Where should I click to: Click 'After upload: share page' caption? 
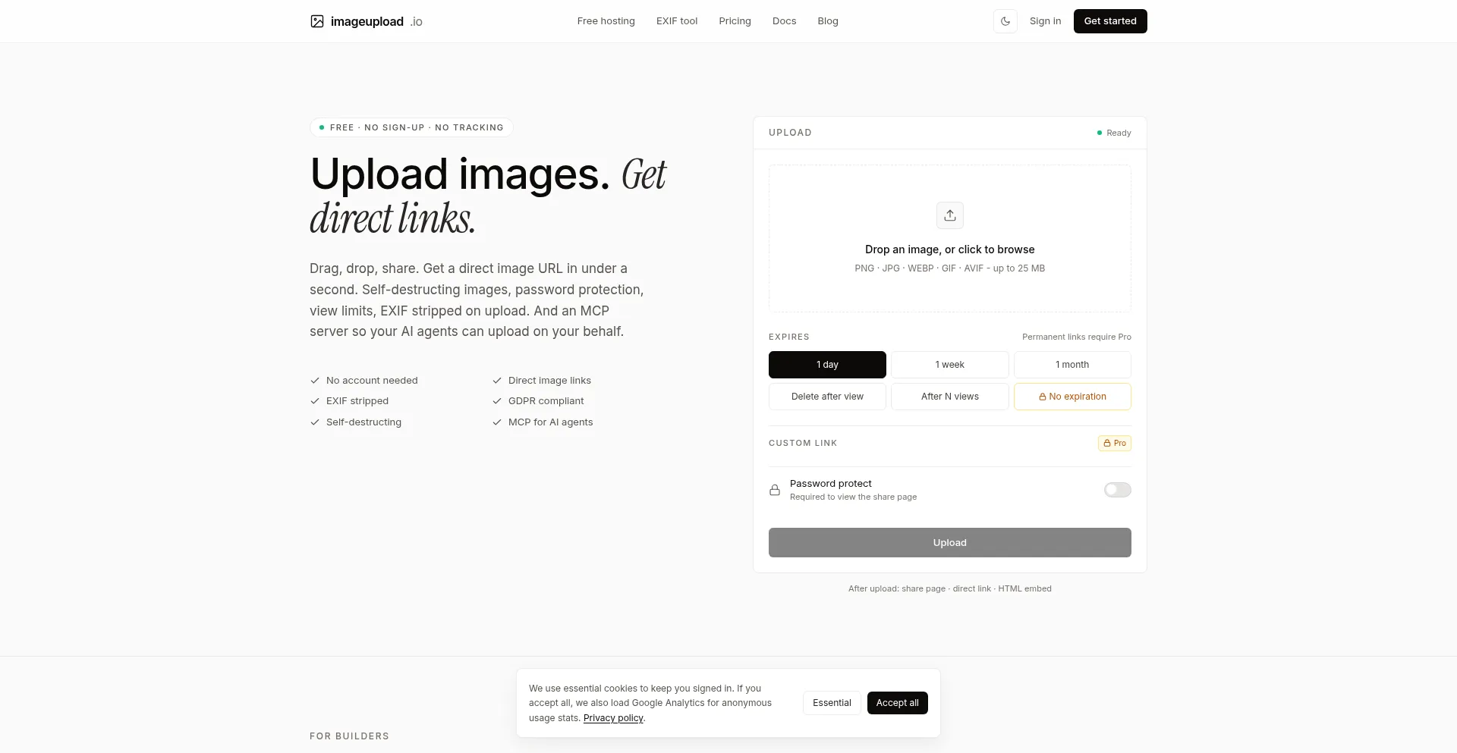pos(897,588)
